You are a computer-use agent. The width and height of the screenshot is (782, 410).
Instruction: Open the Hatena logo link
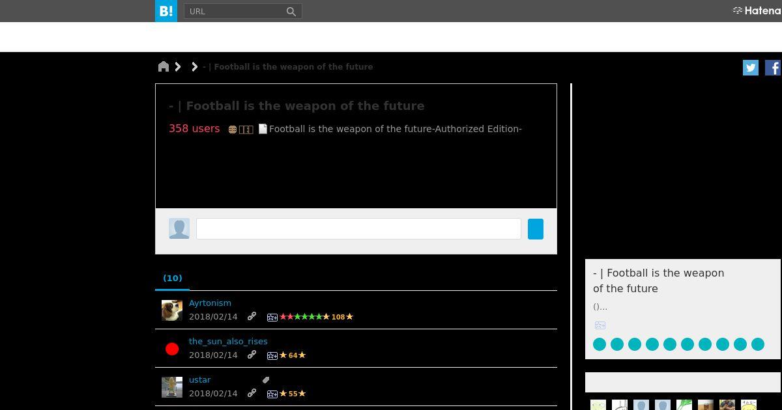coord(757,10)
